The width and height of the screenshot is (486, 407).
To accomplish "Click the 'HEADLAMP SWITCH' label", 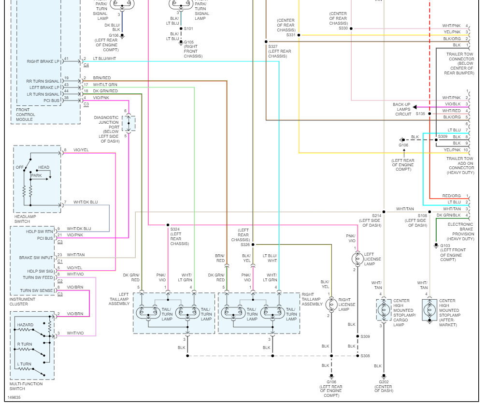I will click(x=25, y=219).
